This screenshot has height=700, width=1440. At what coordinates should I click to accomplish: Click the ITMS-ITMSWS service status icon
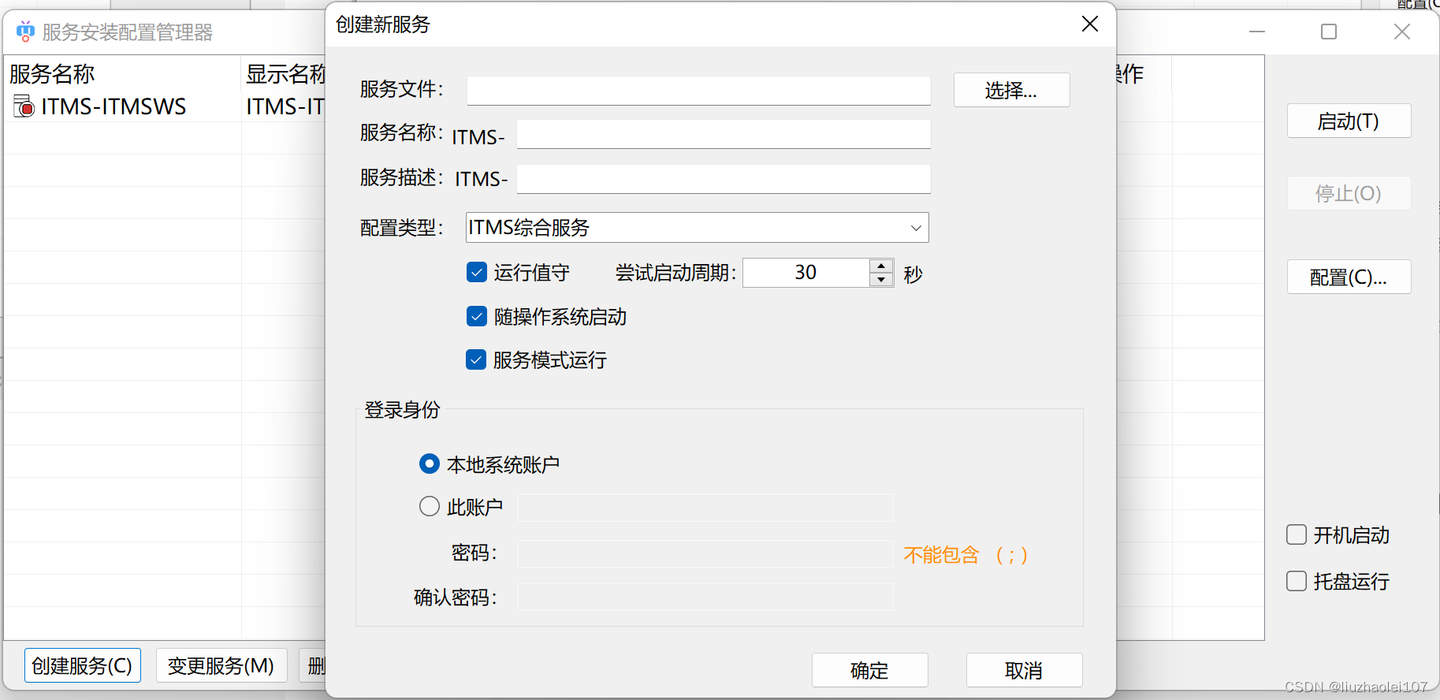tap(24, 106)
